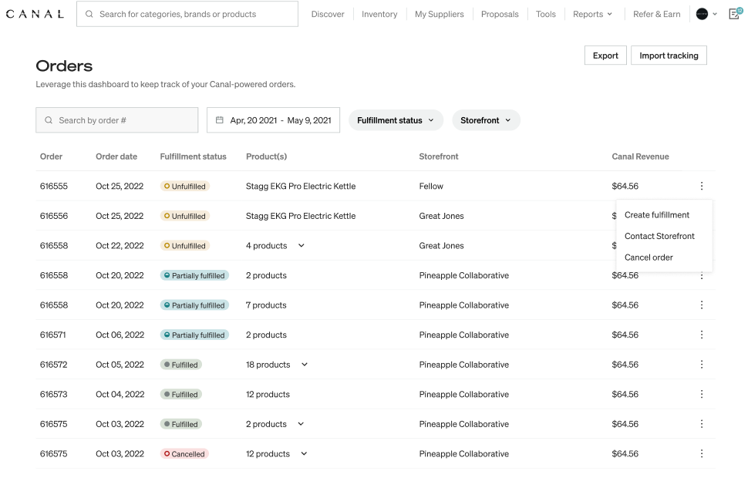
Task: Expand the 2 products list in the Fulfilled 616575 row
Action: click(x=301, y=424)
